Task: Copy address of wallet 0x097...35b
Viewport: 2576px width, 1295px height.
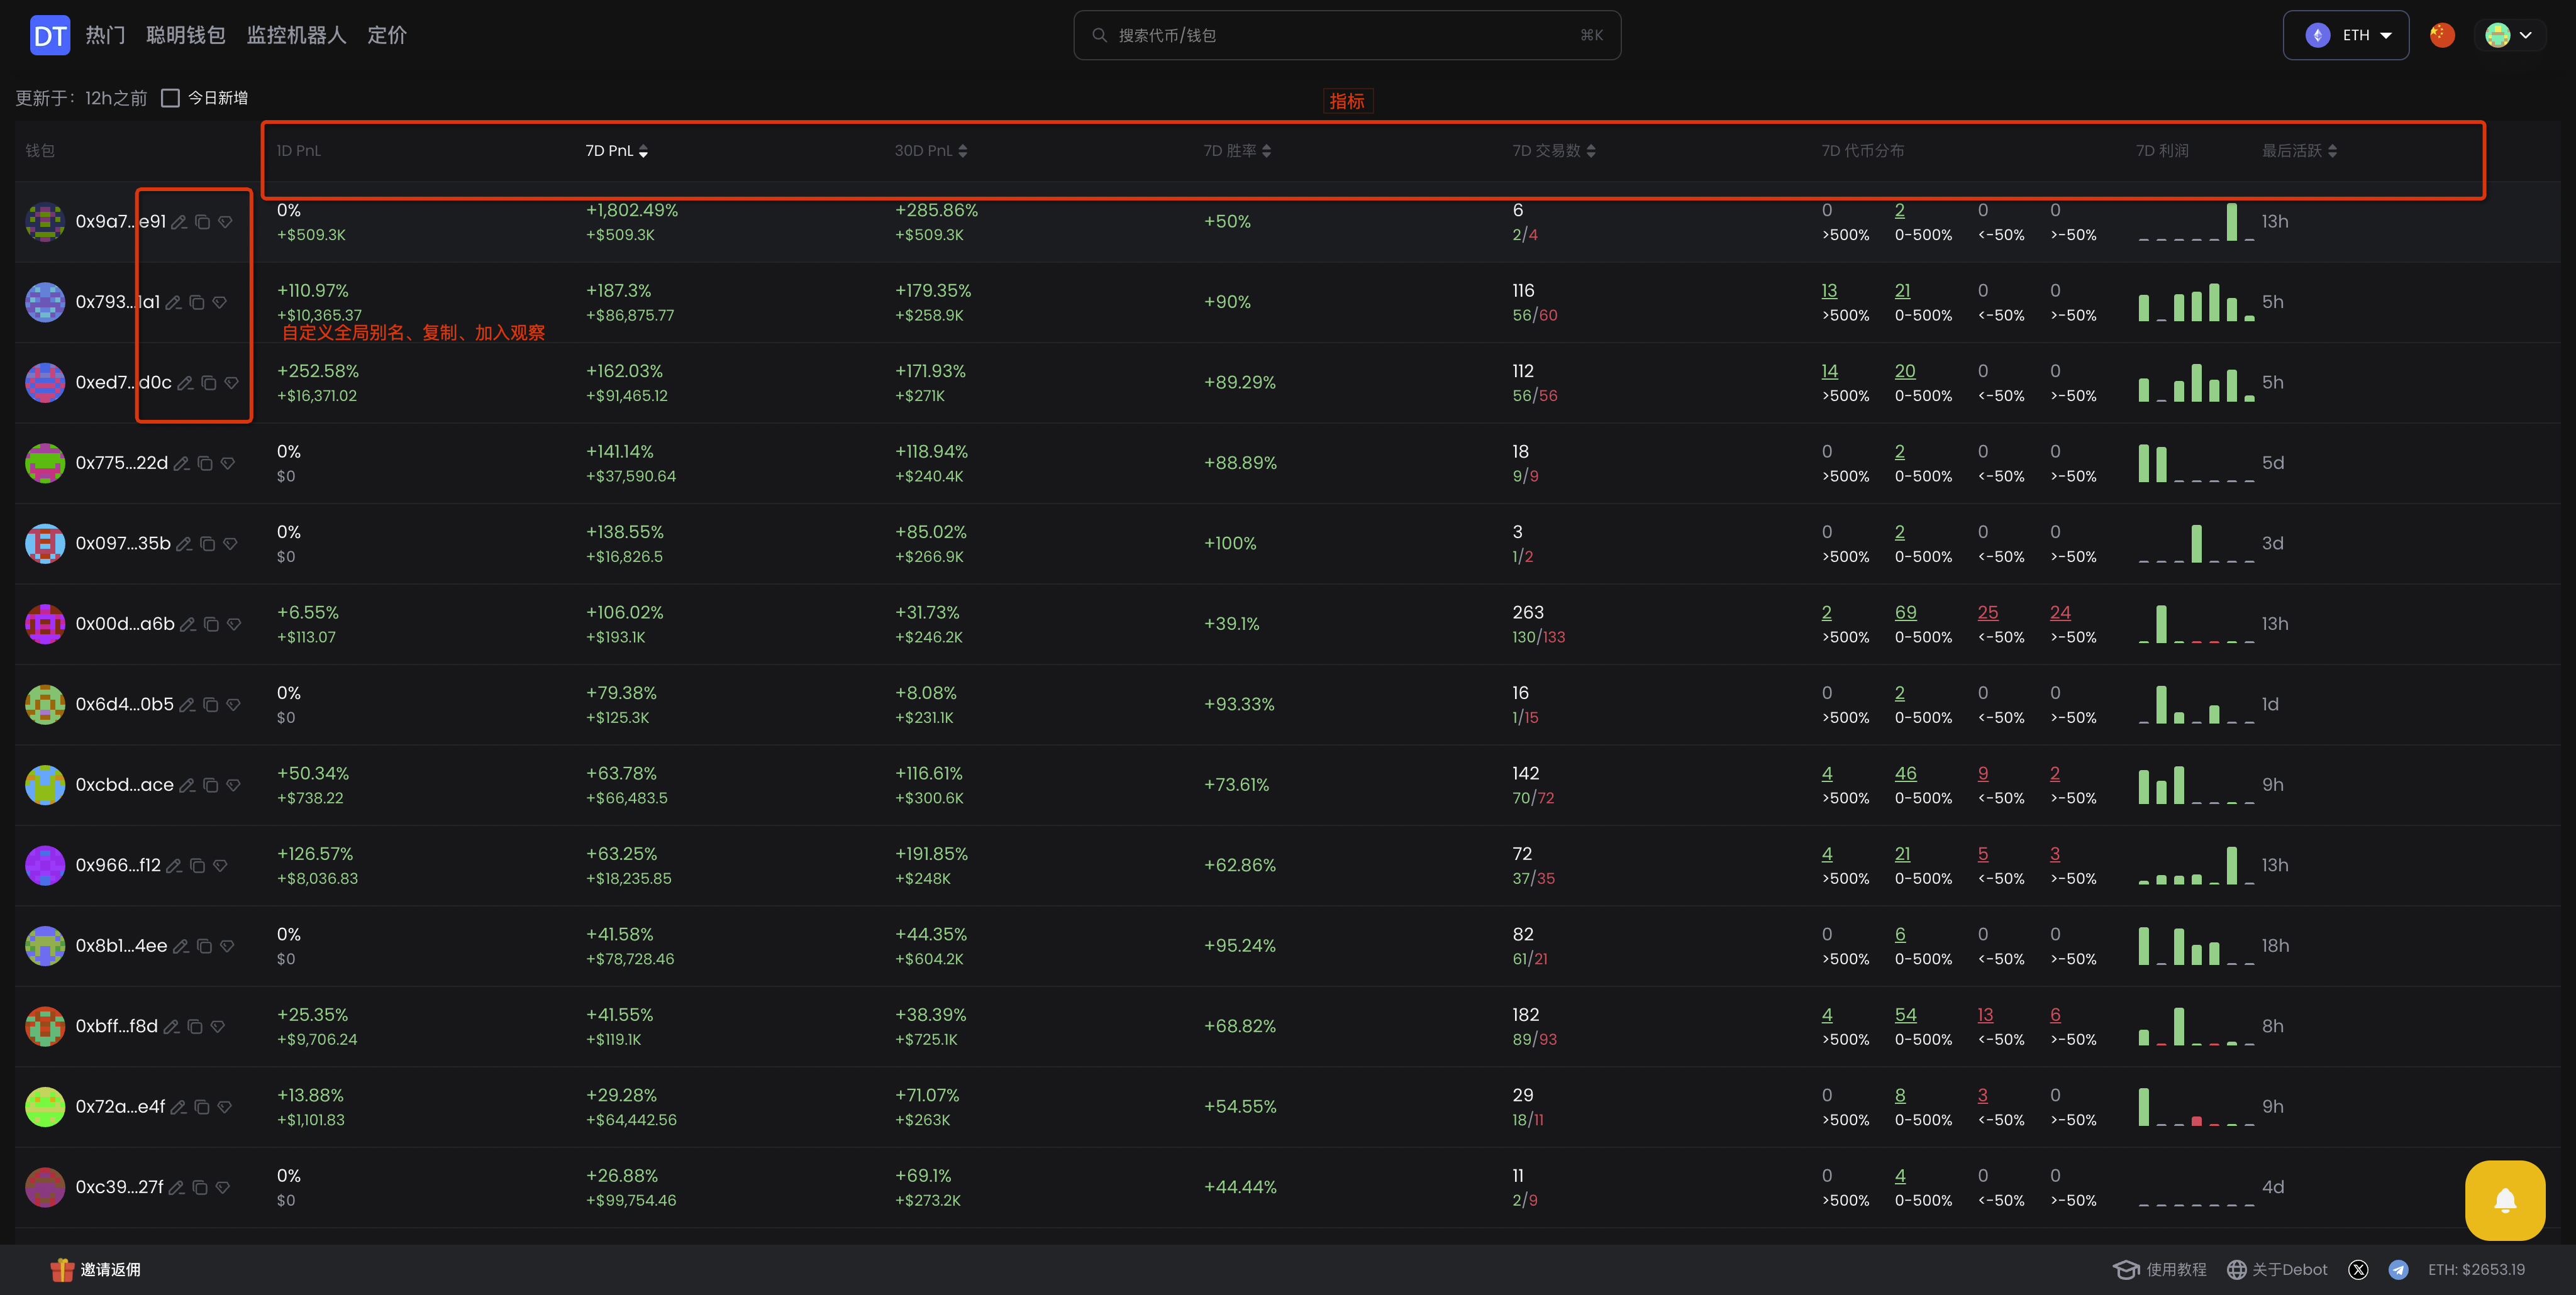Action: [x=208, y=544]
